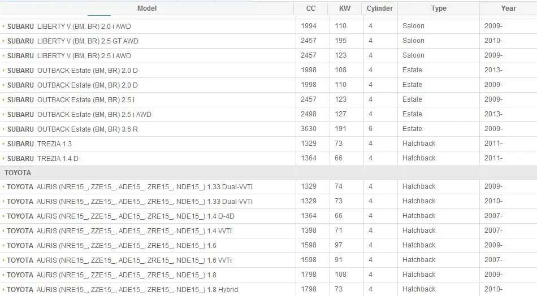Click Hatchback type in TREZIA 1.3 row
The height and width of the screenshot is (296, 537).
(x=419, y=143)
